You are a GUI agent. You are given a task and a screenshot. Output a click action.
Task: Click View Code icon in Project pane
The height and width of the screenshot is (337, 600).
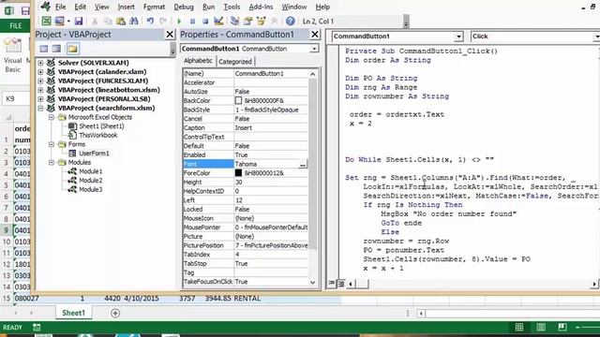coord(44,49)
